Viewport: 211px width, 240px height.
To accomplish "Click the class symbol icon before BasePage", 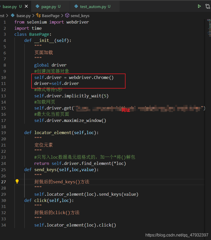I will [38, 16].
